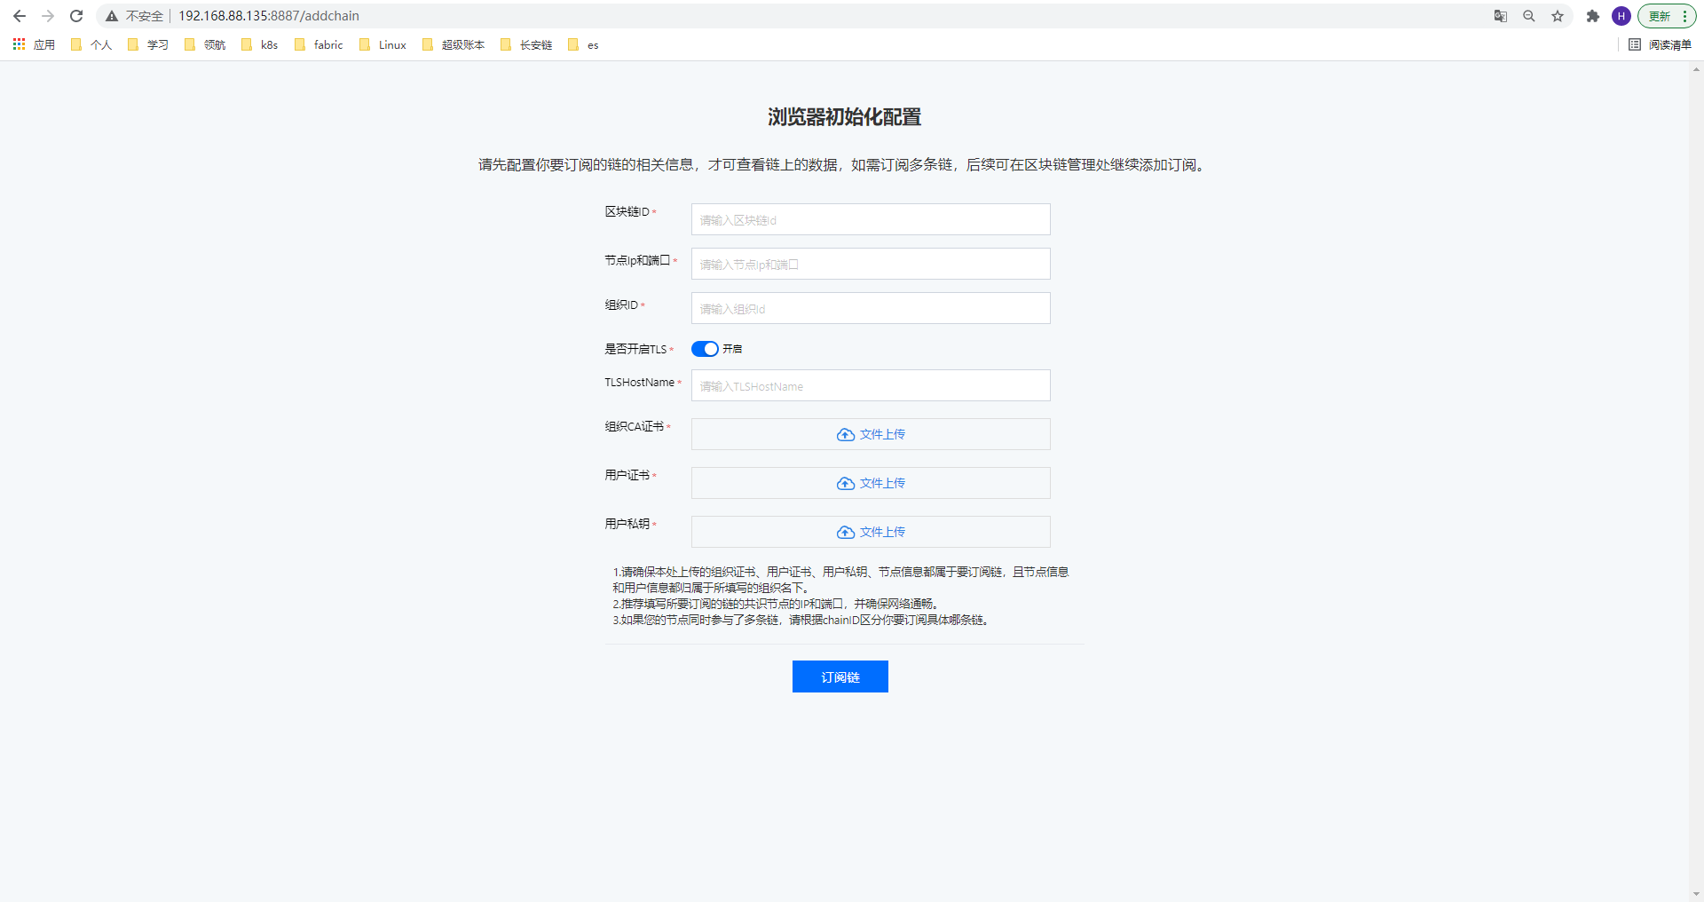Viewport: 1704px width, 902px height.
Task: Focus the 组织ID input field
Action: click(871, 308)
